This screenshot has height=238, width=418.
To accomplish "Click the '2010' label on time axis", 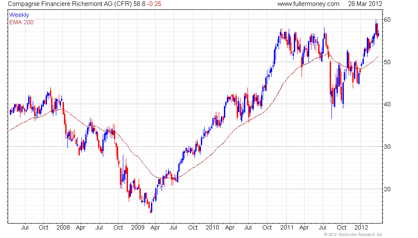I will [x=212, y=227].
